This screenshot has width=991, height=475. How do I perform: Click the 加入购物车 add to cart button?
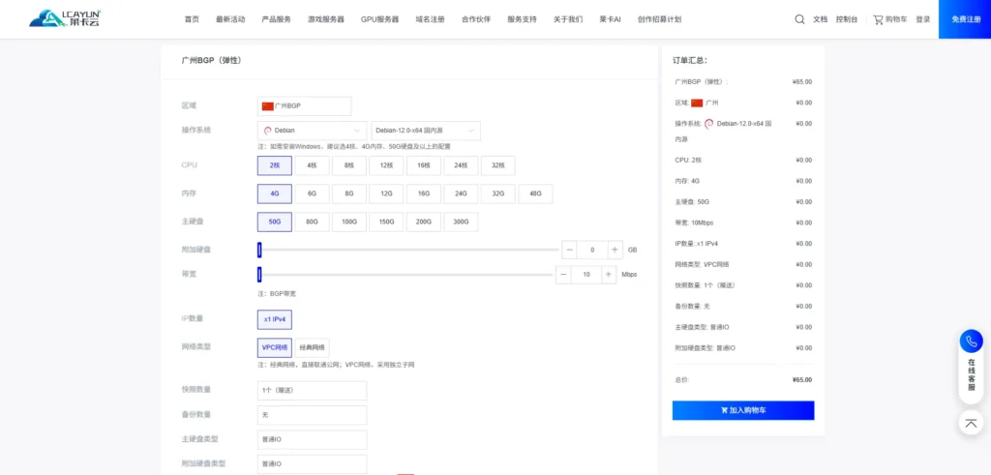click(742, 410)
